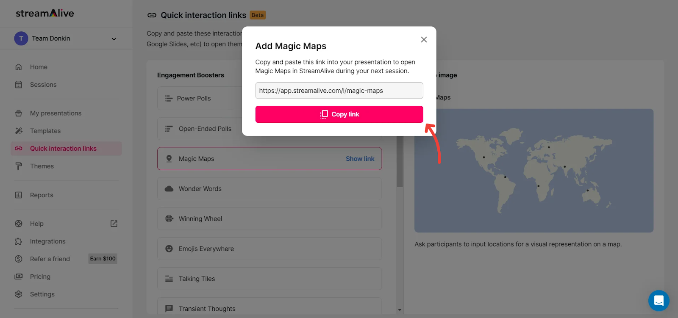Screen dimensions: 678x318
Task: Click the Templates magic wand icon
Action: click(19, 131)
